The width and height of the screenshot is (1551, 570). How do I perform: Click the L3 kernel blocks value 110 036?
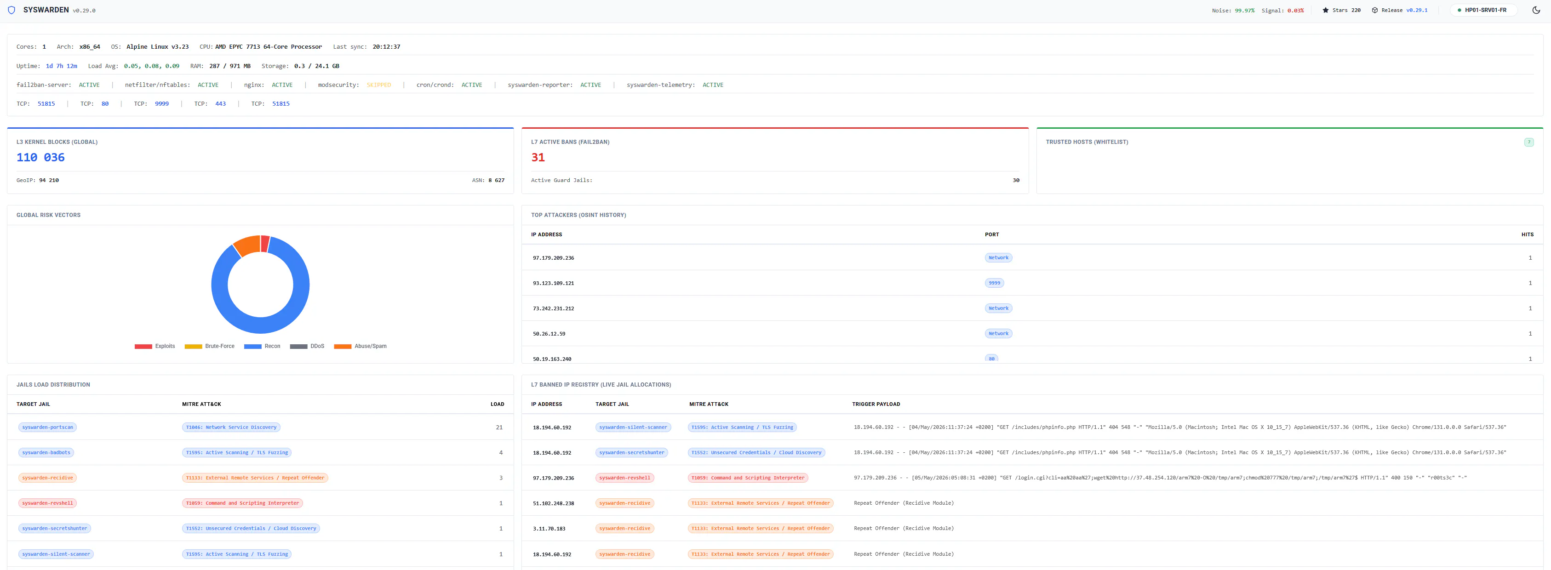pyautogui.click(x=40, y=158)
